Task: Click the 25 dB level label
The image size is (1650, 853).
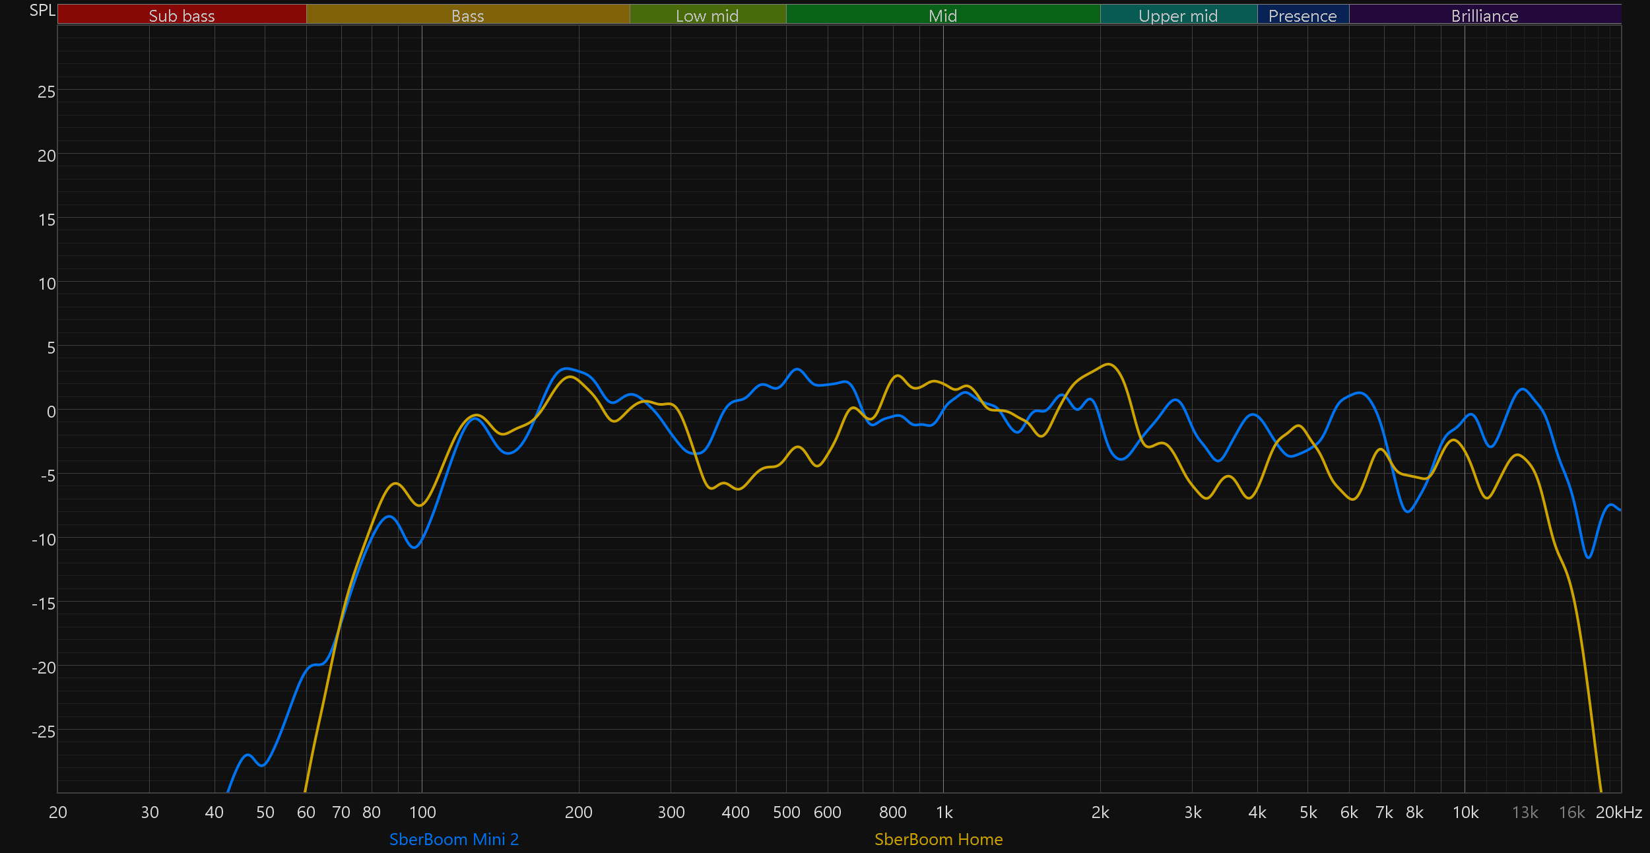Action: pyautogui.click(x=46, y=92)
